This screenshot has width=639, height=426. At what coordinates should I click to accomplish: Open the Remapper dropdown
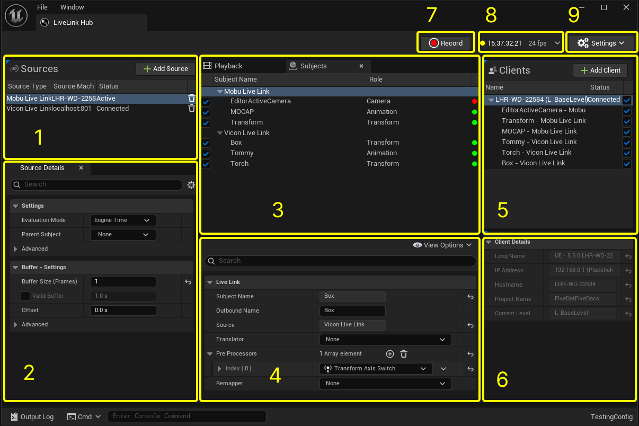coord(386,384)
